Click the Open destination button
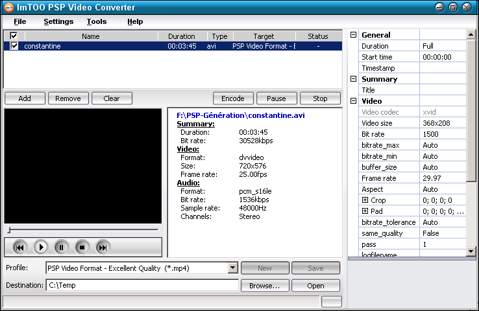This screenshot has width=479, height=311. coord(315,286)
